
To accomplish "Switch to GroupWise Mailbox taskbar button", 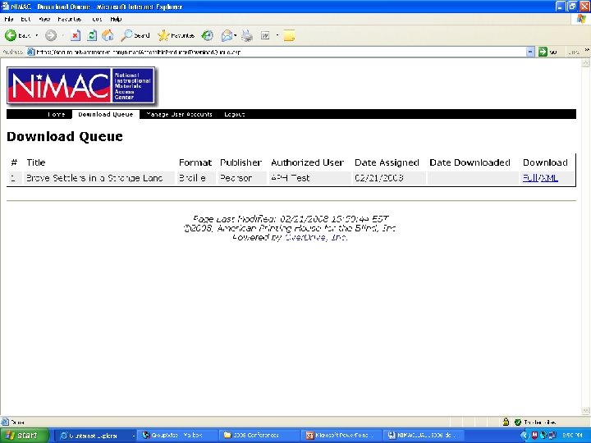I will [177, 436].
